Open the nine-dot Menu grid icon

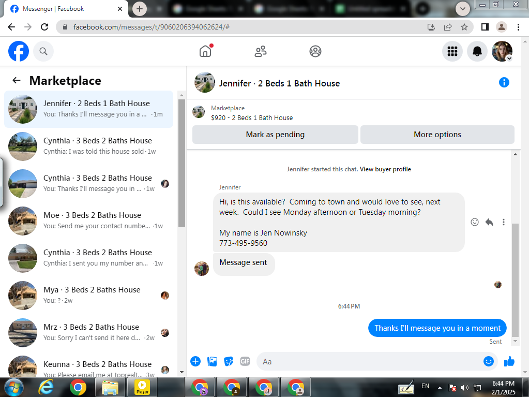pyautogui.click(x=452, y=51)
